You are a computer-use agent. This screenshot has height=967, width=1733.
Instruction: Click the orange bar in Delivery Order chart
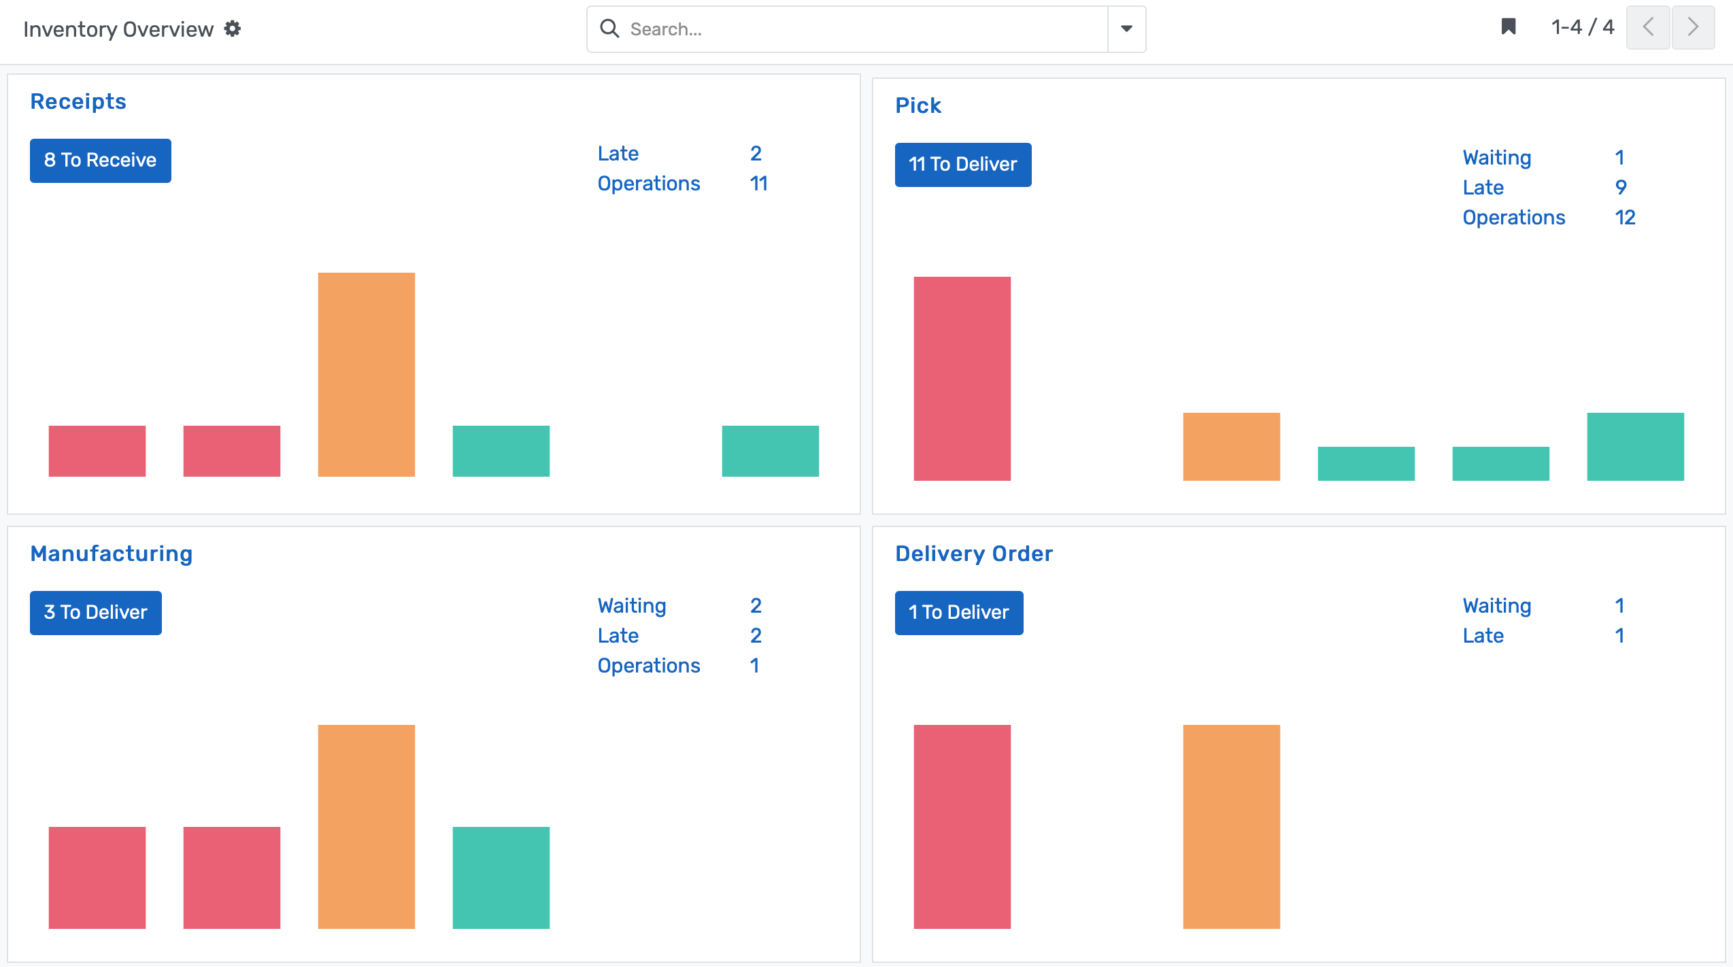click(x=1231, y=826)
